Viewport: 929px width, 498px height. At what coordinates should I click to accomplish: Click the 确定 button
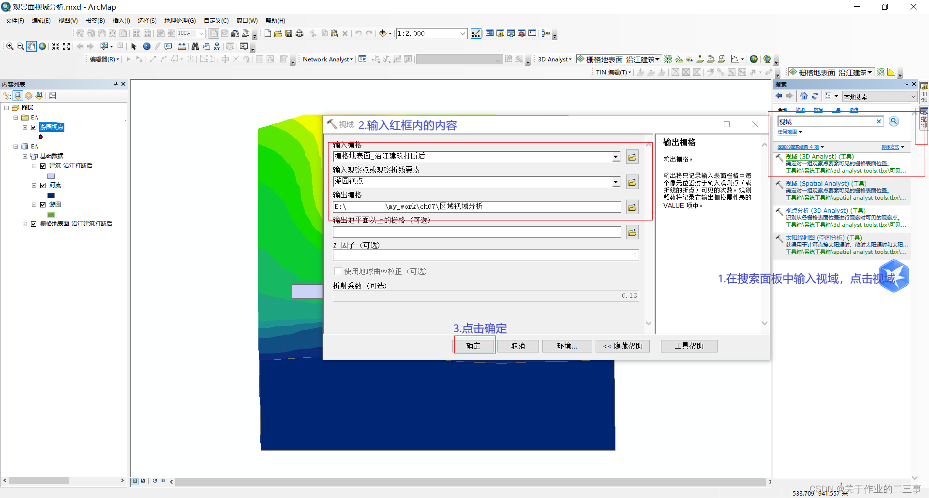click(473, 346)
